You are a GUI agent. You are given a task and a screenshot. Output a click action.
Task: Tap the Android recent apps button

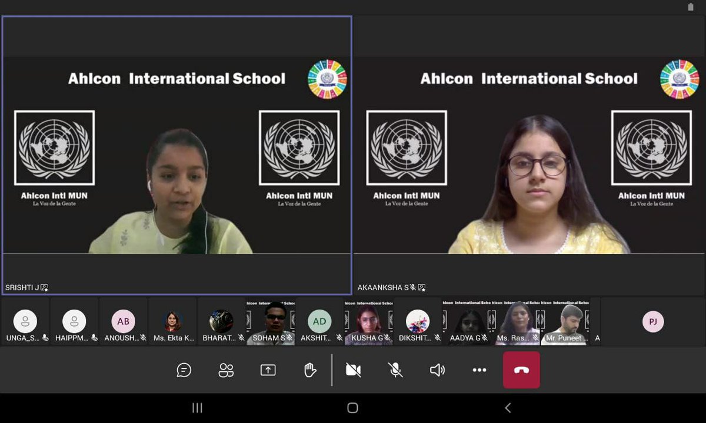click(198, 408)
